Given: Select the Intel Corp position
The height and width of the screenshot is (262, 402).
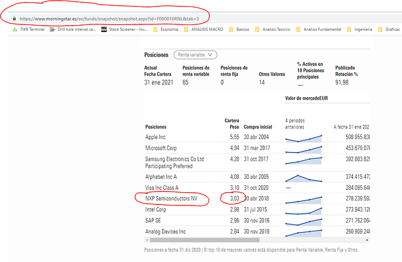Looking at the screenshot, I should pyautogui.click(x=156, y=210).
